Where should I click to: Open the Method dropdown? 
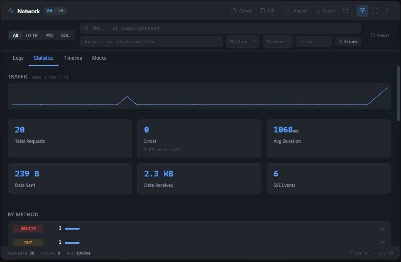click(243, 42)
